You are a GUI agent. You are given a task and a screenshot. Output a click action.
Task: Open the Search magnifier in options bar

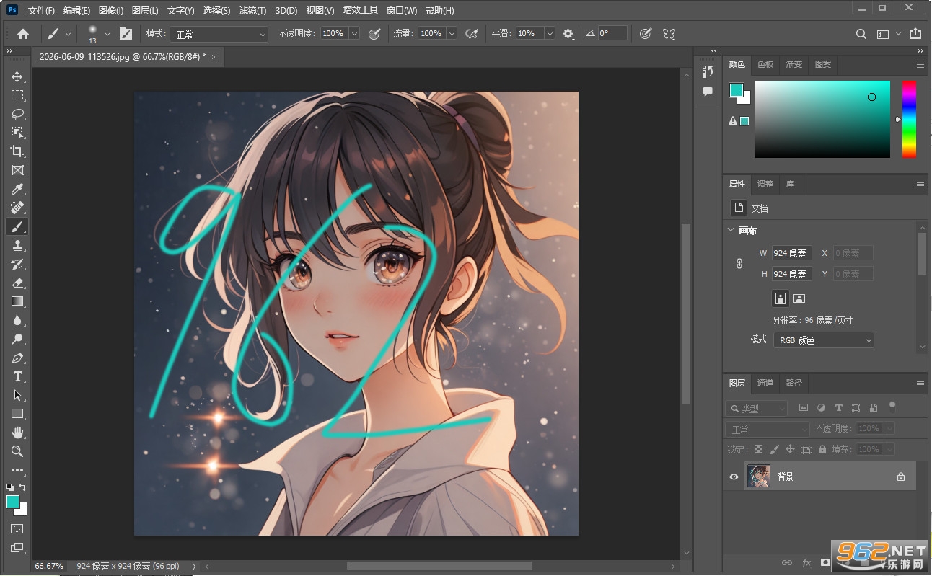[x=861, y=34]
